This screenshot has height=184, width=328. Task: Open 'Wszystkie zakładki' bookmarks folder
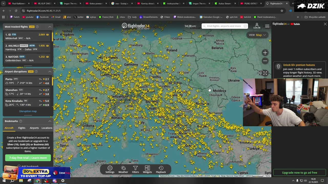(x=315, y=17)
